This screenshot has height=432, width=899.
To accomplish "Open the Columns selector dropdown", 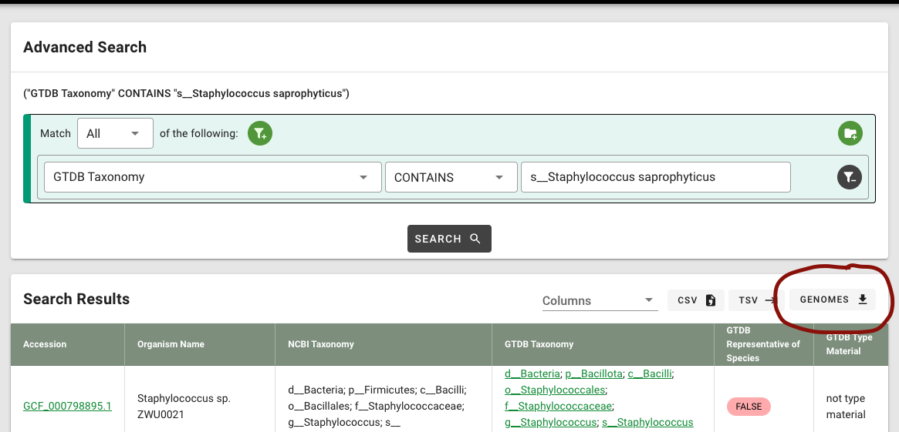I will 600,300.
